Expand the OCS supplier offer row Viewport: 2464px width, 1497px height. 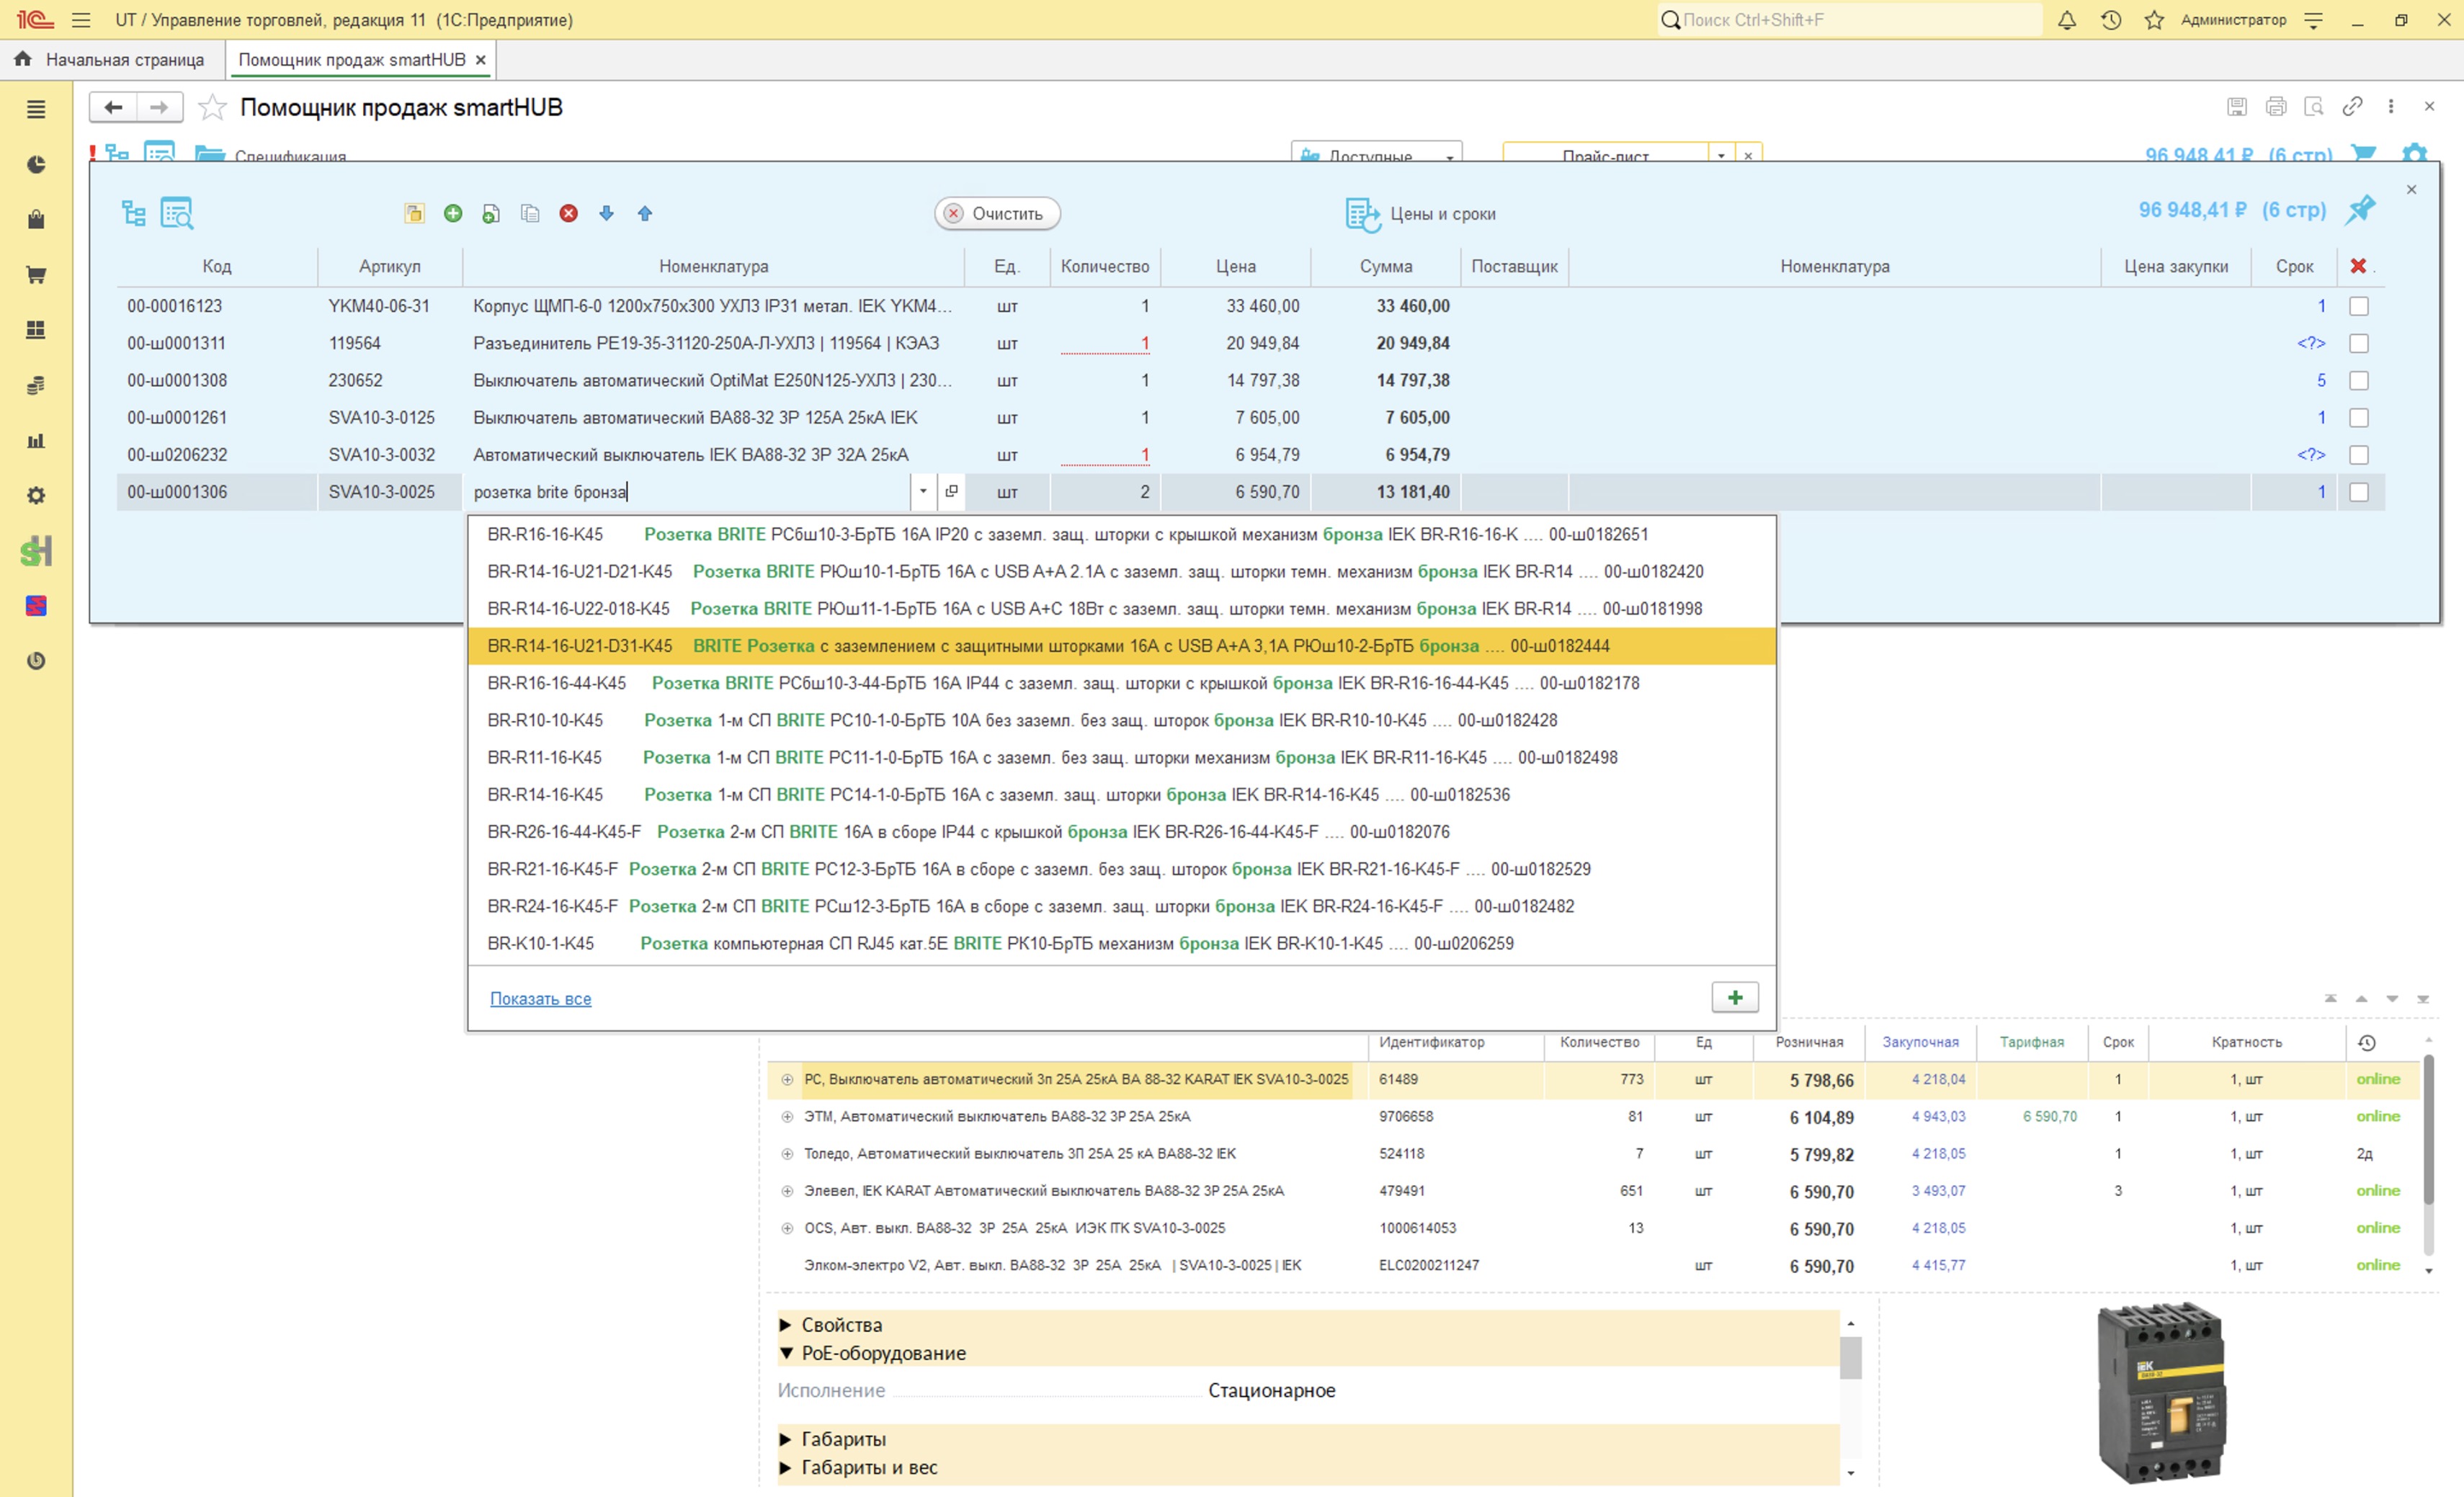pyautogui.click(x=787, y=1228)
